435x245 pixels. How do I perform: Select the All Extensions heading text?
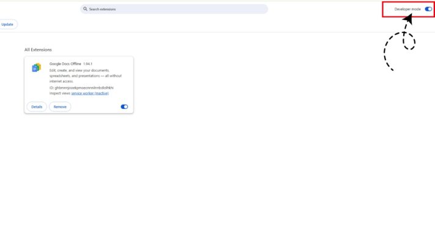(x=38, y=50)
